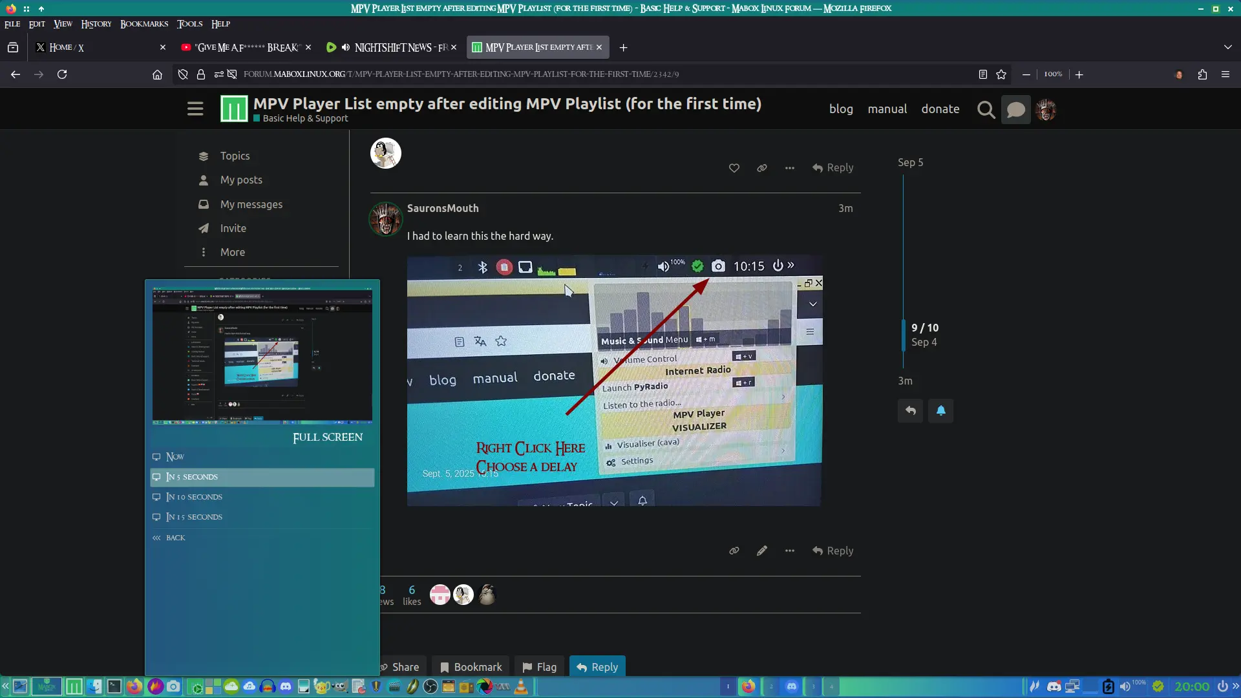Toggle the forum sidebar hamburger menu
The height and width of the screenshot is (698, 1241).
click(x=195, y=109)
